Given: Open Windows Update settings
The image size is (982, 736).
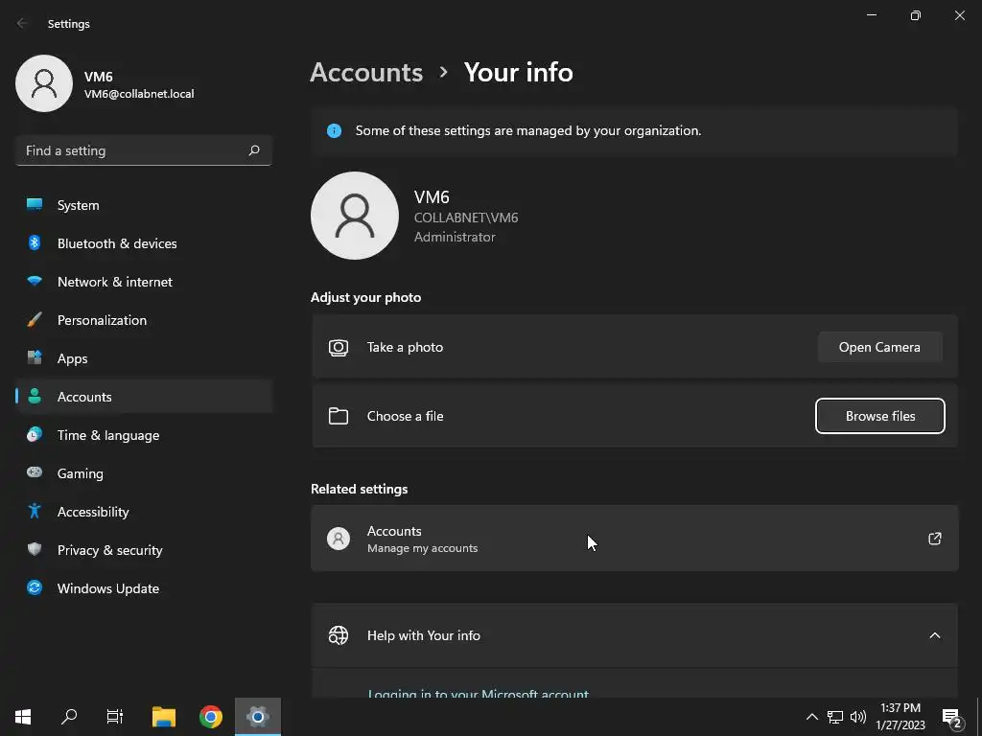Looking at the screenshot, I should 144,588.
